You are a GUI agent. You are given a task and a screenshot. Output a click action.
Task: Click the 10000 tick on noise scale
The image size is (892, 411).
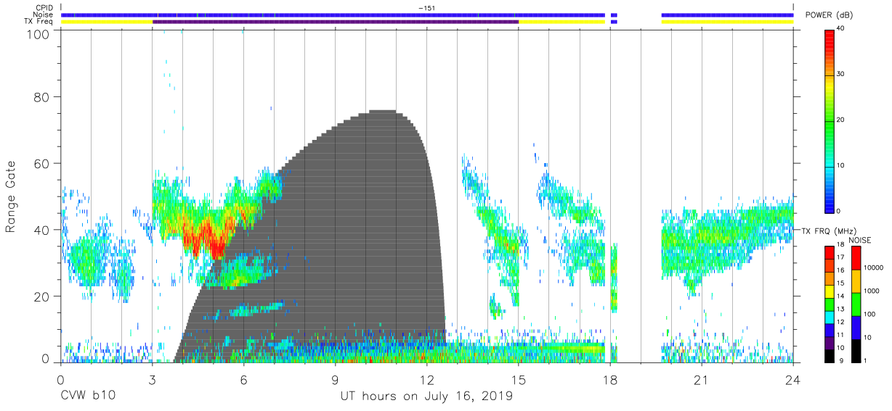874,267
